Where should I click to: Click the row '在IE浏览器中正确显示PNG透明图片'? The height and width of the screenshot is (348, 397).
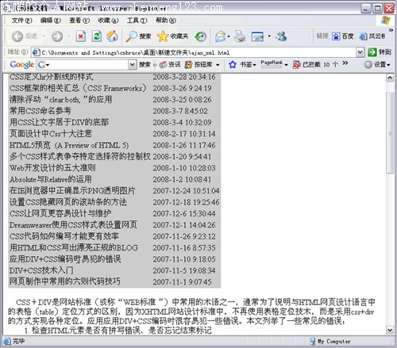tap(114, 190)
